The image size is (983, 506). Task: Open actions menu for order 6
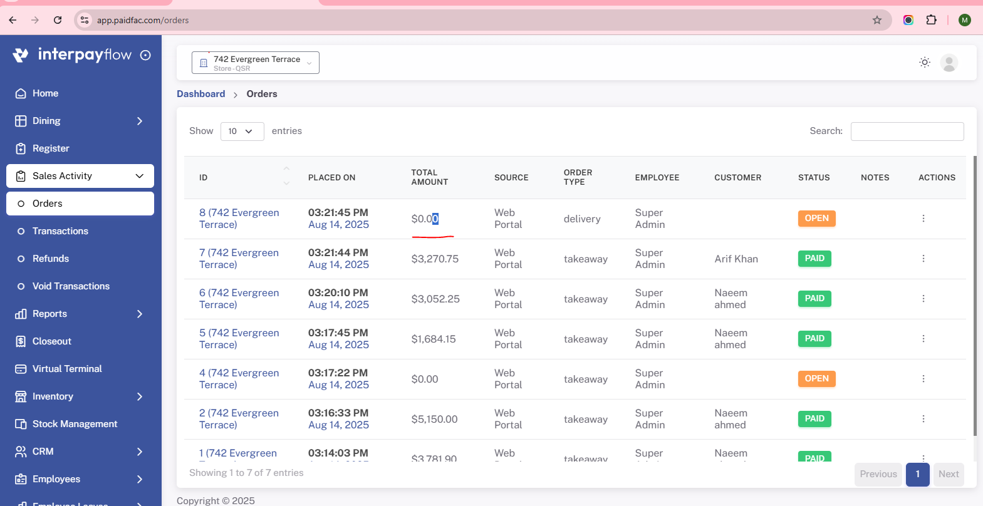923,299
